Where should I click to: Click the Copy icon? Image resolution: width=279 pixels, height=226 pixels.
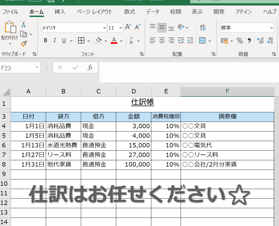tap(24, 34)
